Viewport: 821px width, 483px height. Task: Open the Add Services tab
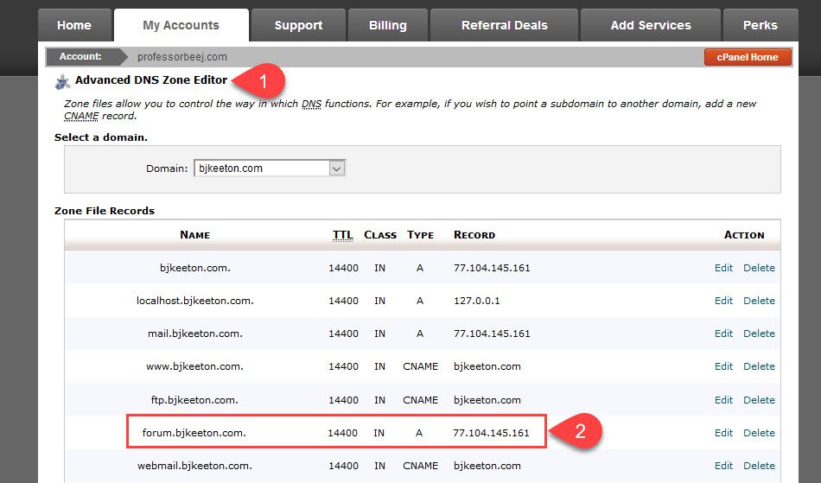pos(650,25)
